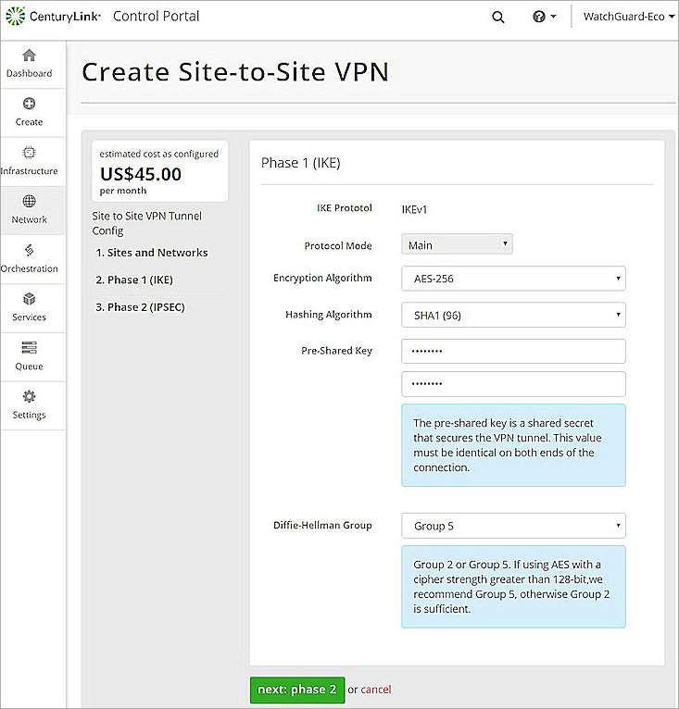Open the Settings gear icon
Viewport: 679px width, 709px height.
tap(29, 397)
